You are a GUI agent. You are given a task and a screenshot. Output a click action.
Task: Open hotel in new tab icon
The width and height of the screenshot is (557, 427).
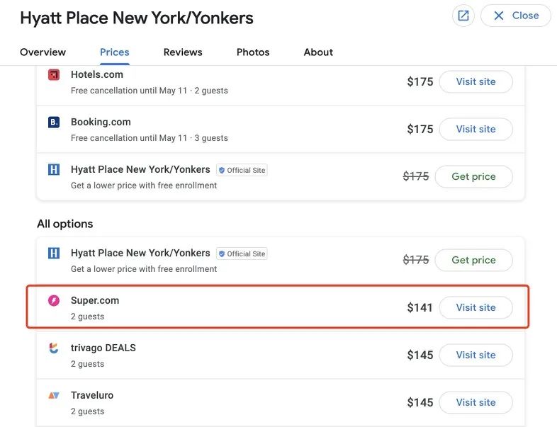pyautogui.click(x=463, y=16)
